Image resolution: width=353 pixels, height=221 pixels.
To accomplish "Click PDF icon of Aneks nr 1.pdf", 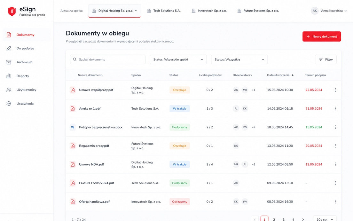I will point(73,109).
